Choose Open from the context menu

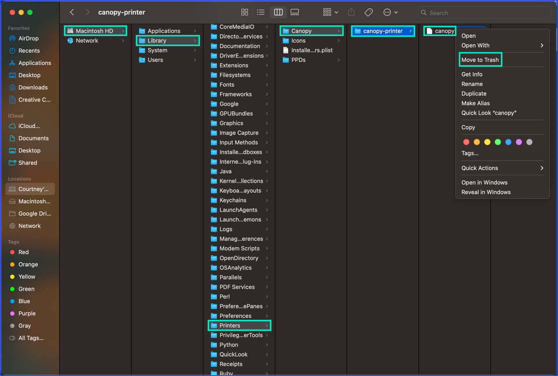click(x=469, y=35)
